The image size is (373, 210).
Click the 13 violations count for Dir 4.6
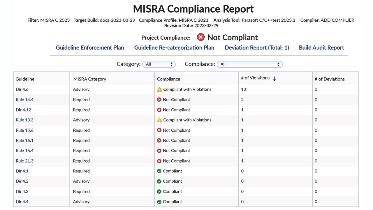(x=243, y=89)
